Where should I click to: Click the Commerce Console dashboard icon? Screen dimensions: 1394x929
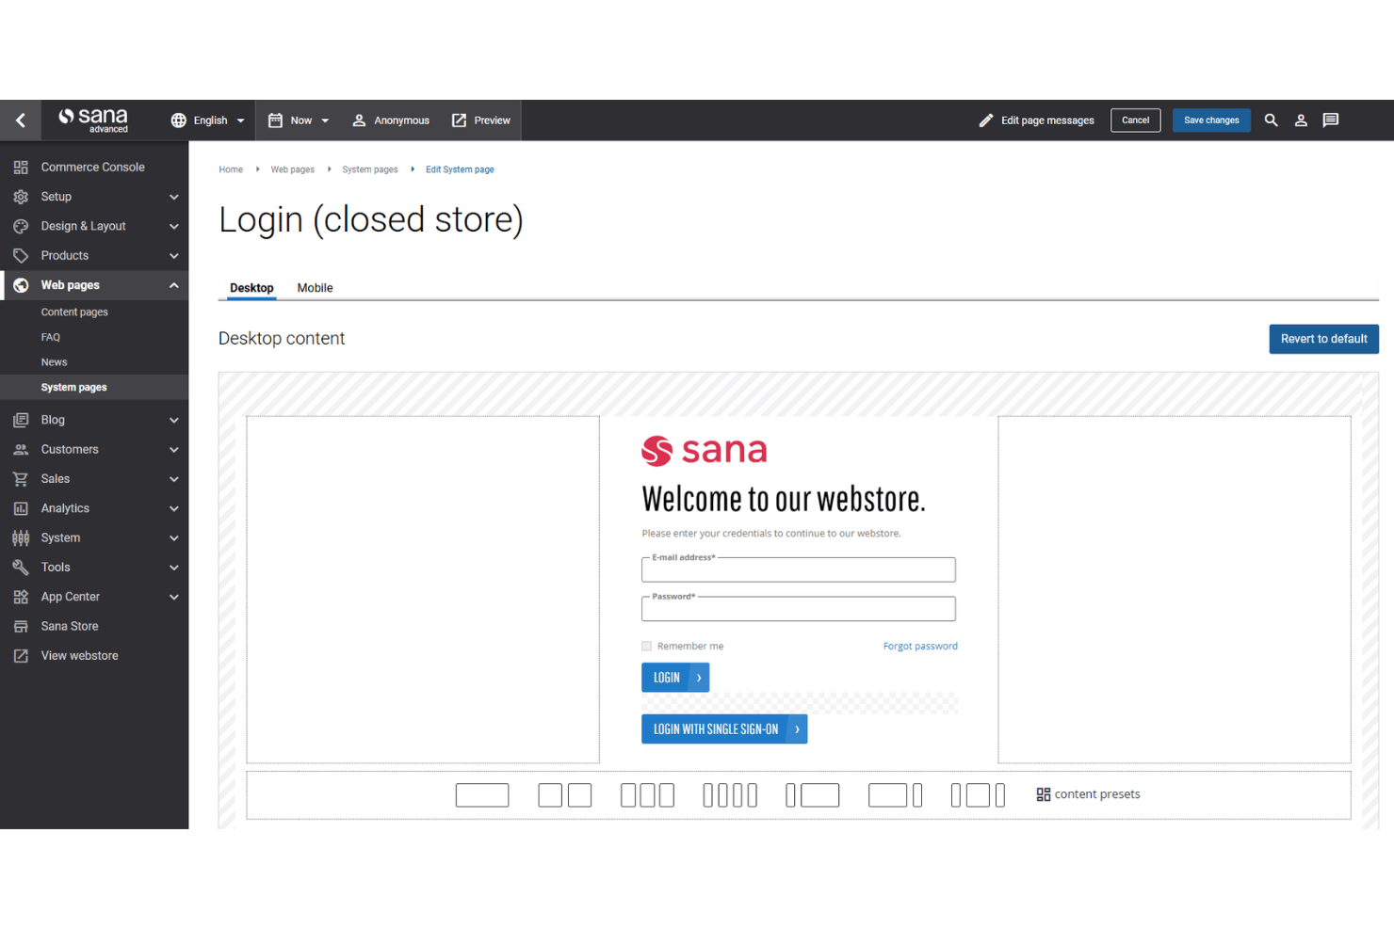tap(21, 168)
